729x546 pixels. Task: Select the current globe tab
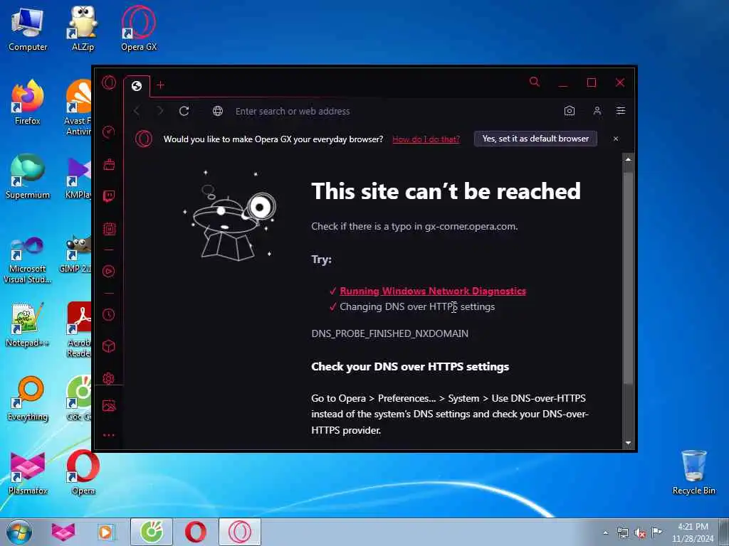137,86
